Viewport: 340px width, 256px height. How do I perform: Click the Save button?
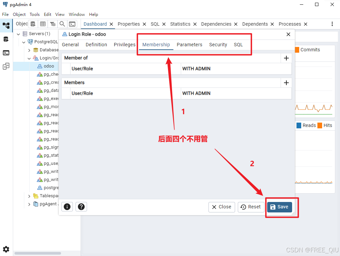pyautogui.click(x=280, y=207)
